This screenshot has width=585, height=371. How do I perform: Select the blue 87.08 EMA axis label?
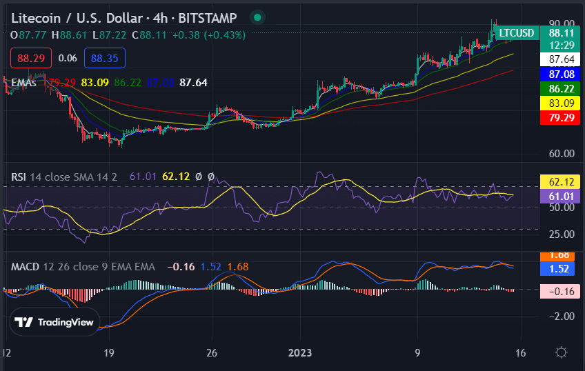561,74
